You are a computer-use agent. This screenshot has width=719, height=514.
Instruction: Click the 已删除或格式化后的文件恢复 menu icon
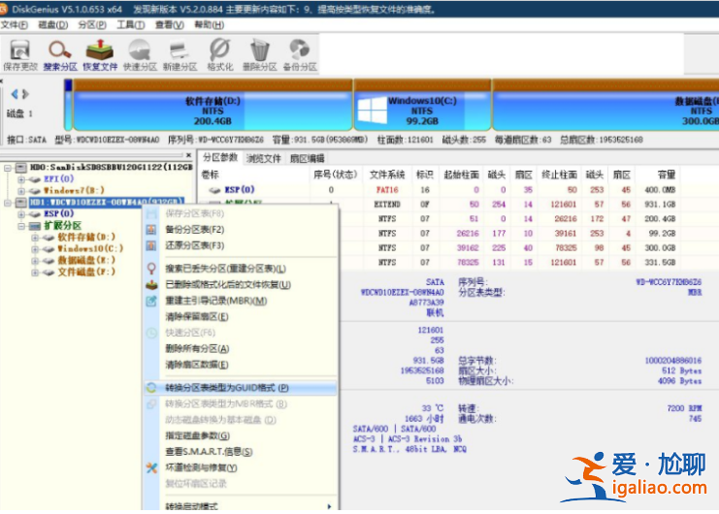(151, 285)
